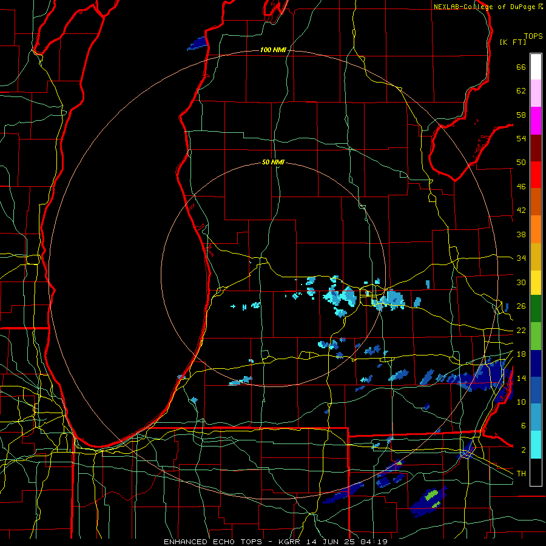The image size is (546, 546).
Task: Click the magenta swatch near 58 on the color scale
Action: (x=536, y=121)
